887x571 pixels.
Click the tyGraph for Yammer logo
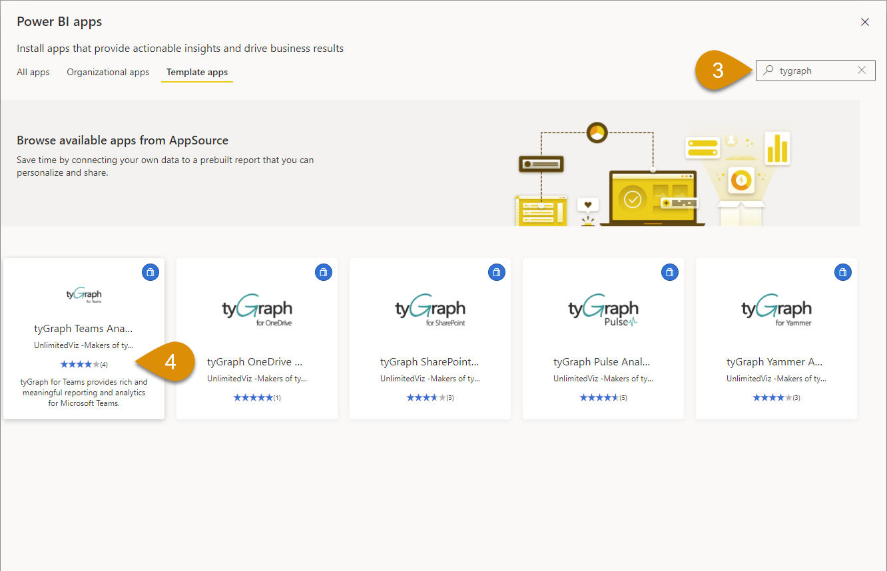click(776, 306)
